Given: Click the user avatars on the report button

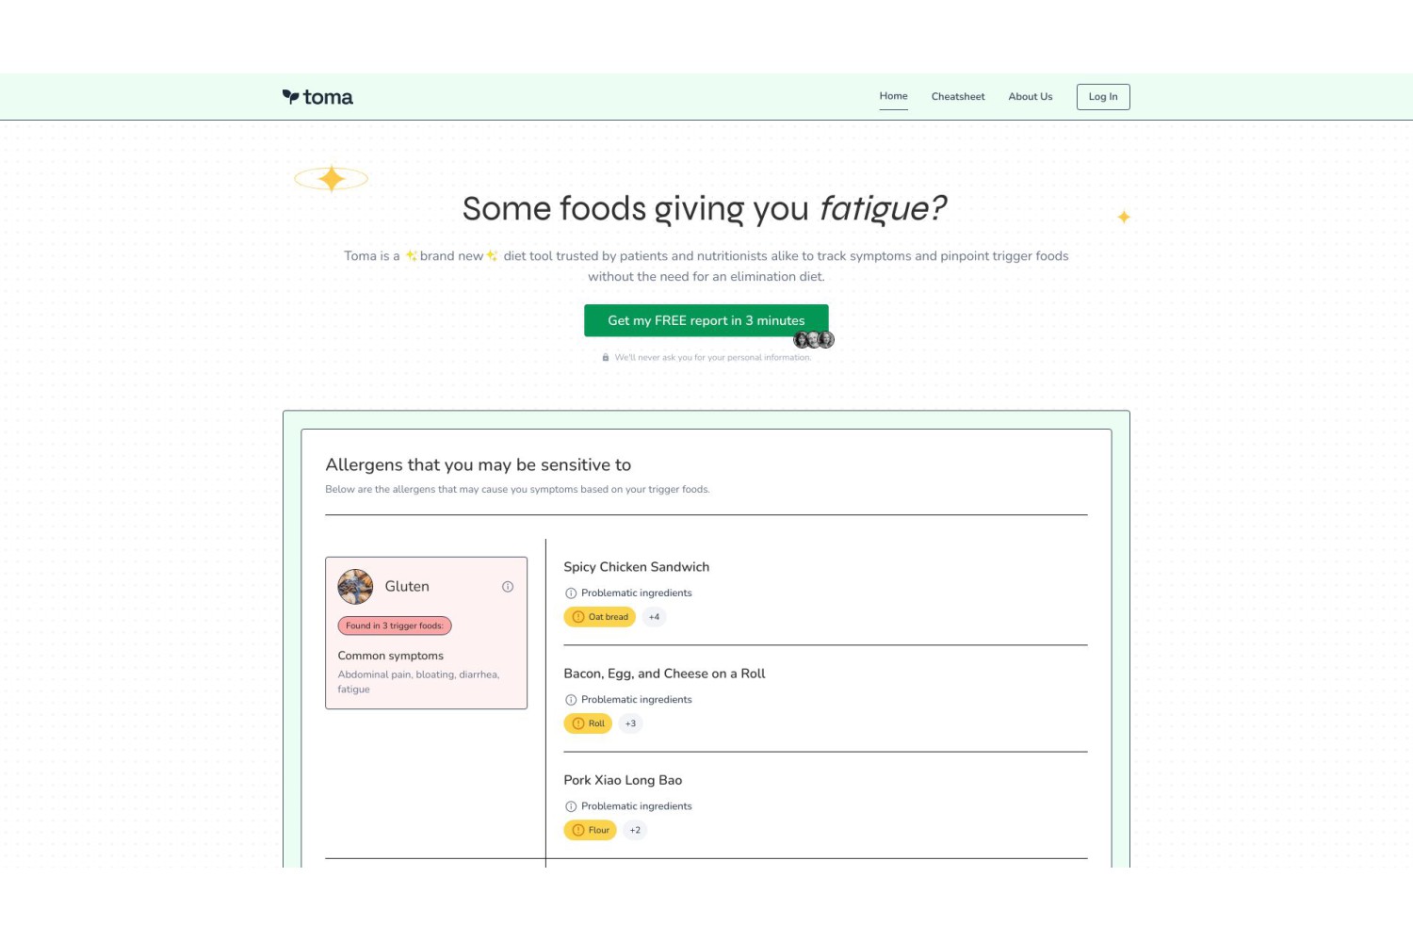Looking at the screenshot, I should click(814, 340).
